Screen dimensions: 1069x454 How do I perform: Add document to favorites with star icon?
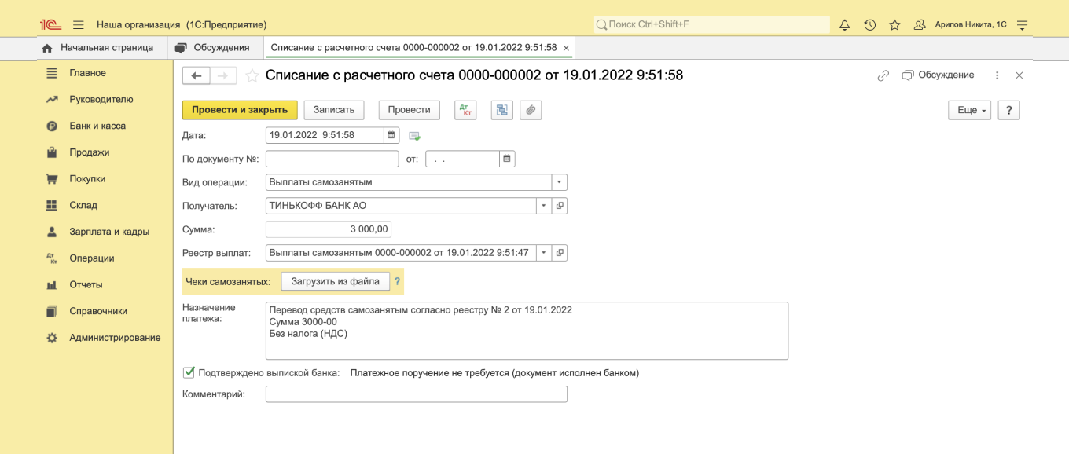click(252, 75)
